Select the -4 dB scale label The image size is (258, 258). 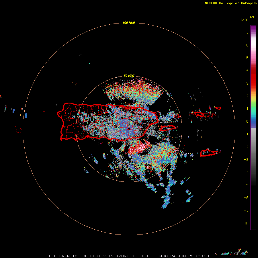click(246, 172)
